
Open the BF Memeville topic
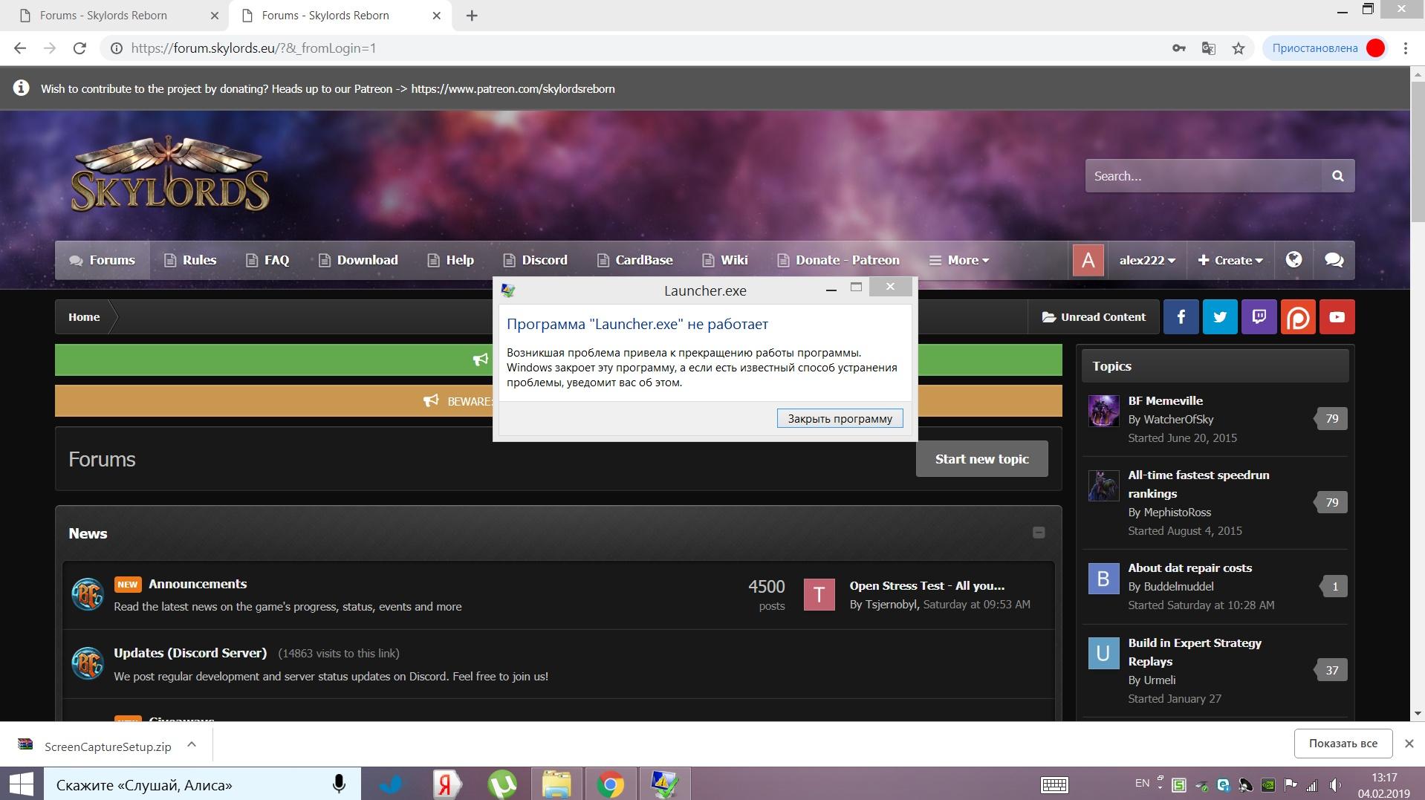[1165, 400]
